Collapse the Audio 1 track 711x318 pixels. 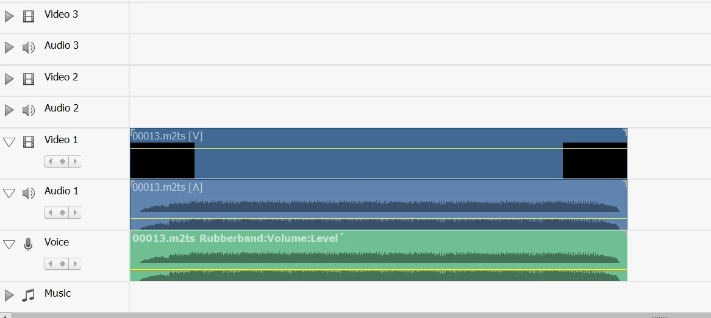[x=9, y=194]
